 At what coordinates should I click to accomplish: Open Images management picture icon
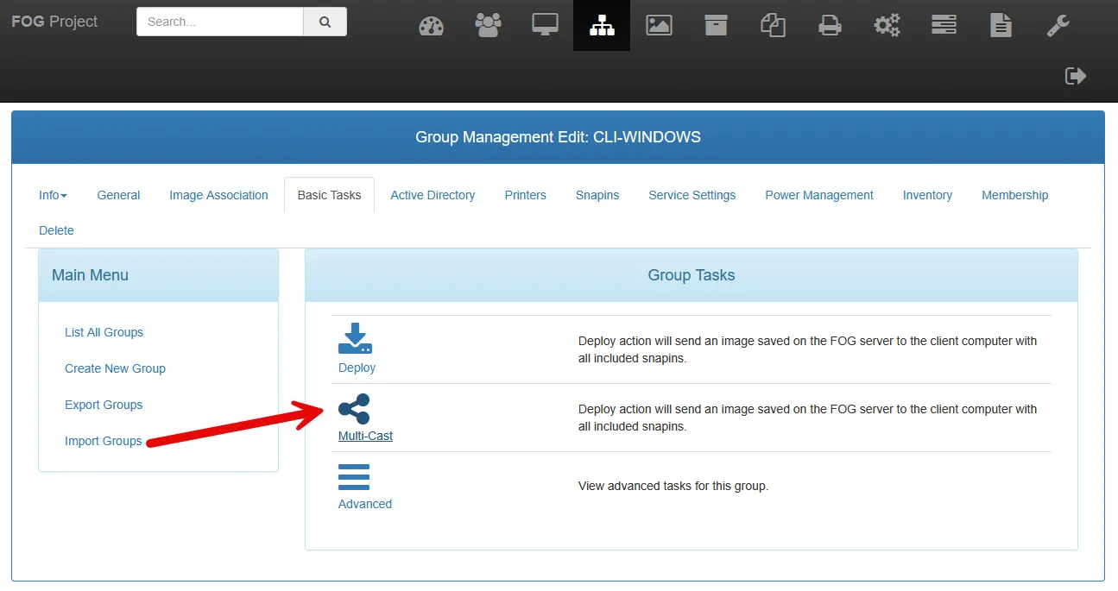(659, 26)
